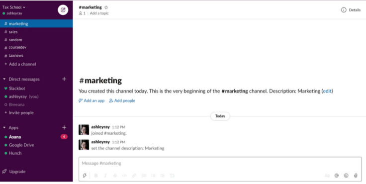The image size is (366, 184).
Task: Click the Message #marketing input field
Action: [220, 163]
